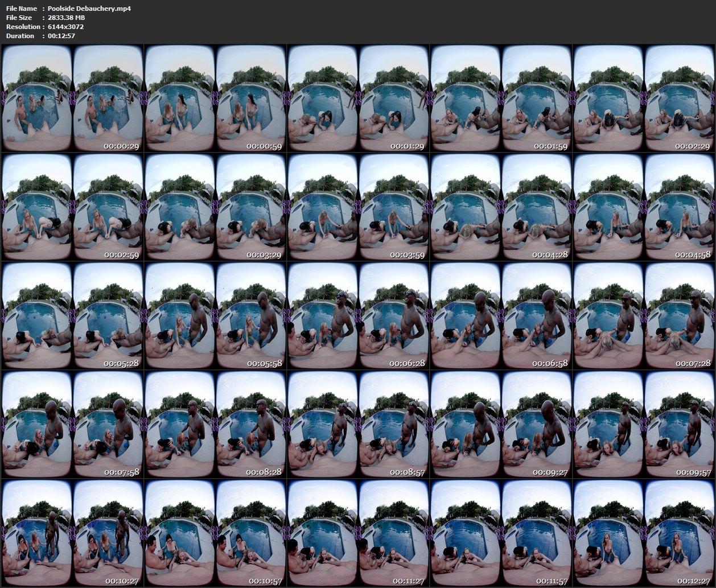Select the frame stamped 00:11:27
This screenshot has width=716, height=588.
(358, 533)
